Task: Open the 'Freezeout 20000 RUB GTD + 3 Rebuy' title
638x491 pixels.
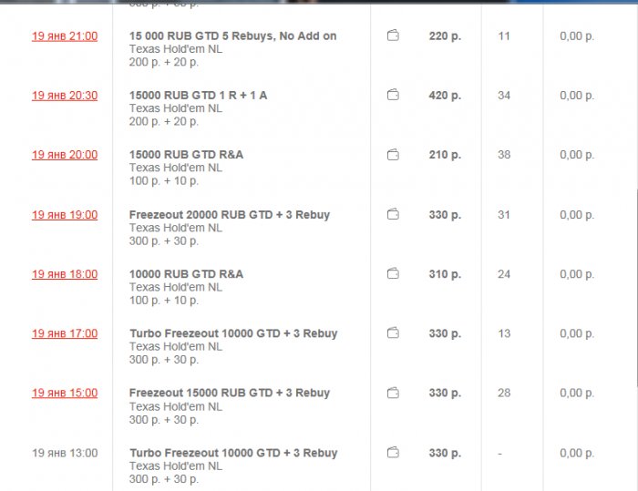Action: click(x=230, y=215)
